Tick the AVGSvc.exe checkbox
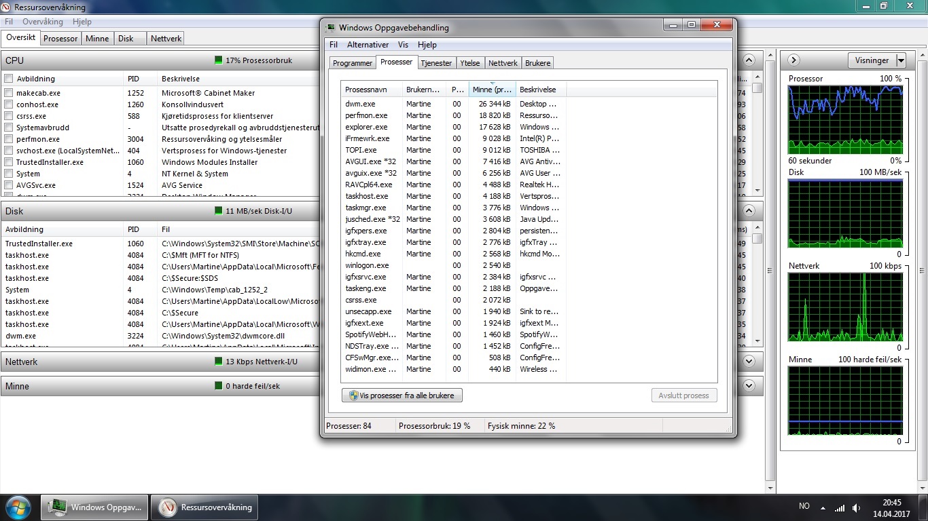 (9, 185)
